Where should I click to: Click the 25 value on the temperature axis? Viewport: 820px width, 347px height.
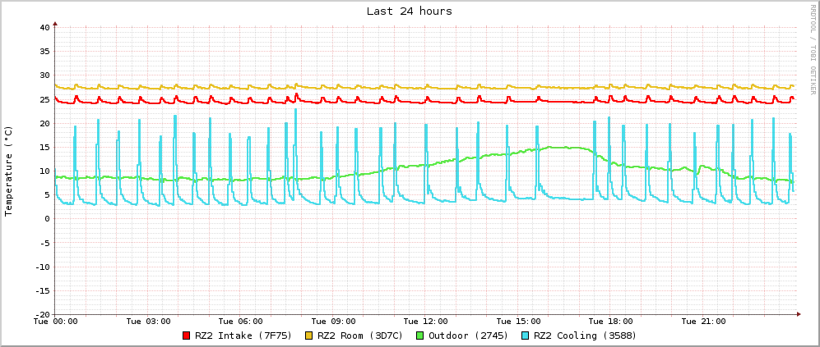(44, 99)
